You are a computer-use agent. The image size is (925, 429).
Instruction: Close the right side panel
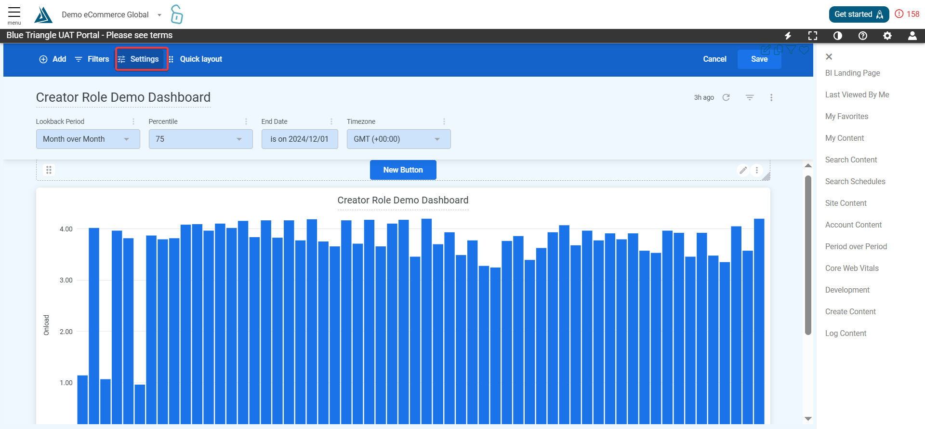coord(829,57)
